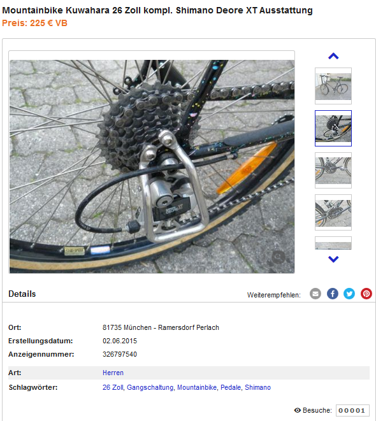This screenshot has width=376, height=421.
Task: Select the fourth thumbnail image
Action: coord(333,212)
